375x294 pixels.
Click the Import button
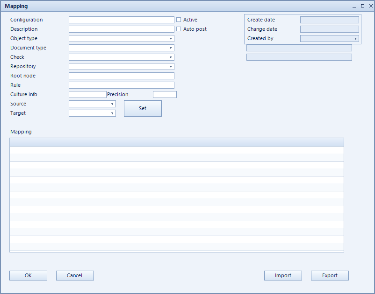pos(283,275)
